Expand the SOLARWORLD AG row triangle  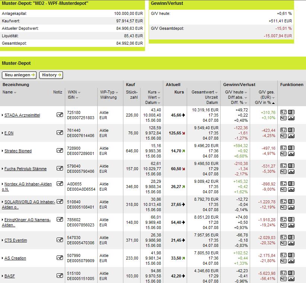click(3, 202)
